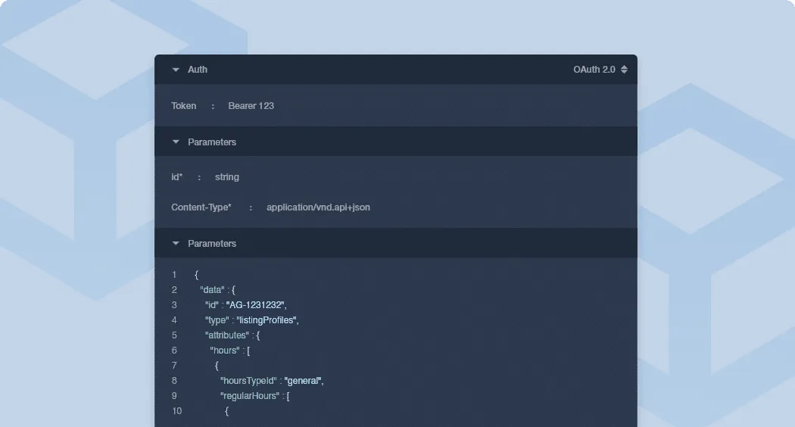This screenshot has width=795, height=427.
Task: Click the "general" hoursTypeId value
Action: coord(303,381)
